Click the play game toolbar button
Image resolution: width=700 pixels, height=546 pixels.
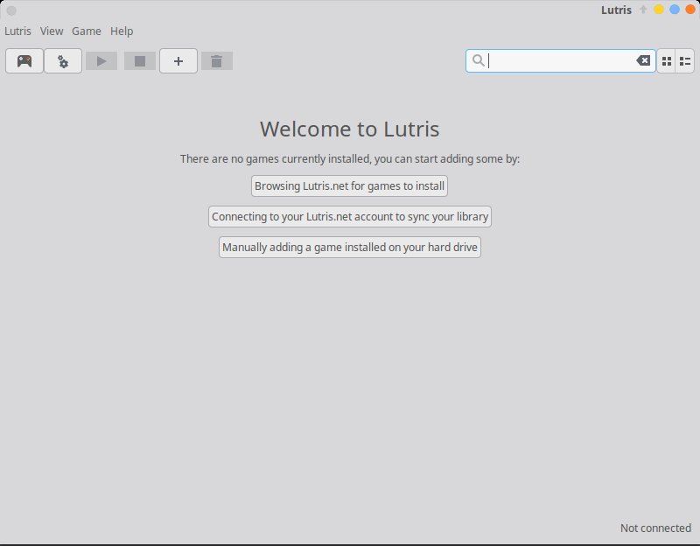[101, 60]
